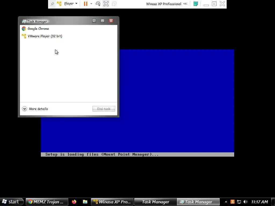The width and height of the screenshot is (275, 206).
Task: Click the Show desktop strip after the clock
Action: click(x=273, y=202)
